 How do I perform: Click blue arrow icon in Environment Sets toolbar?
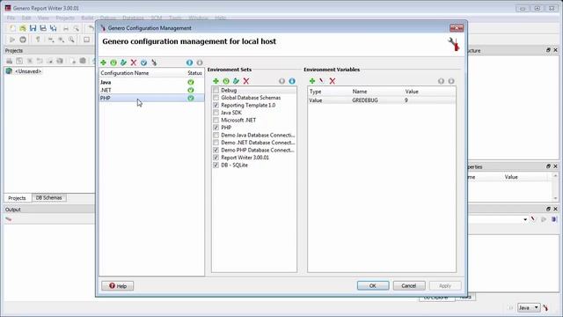click(x=292, y=81)
